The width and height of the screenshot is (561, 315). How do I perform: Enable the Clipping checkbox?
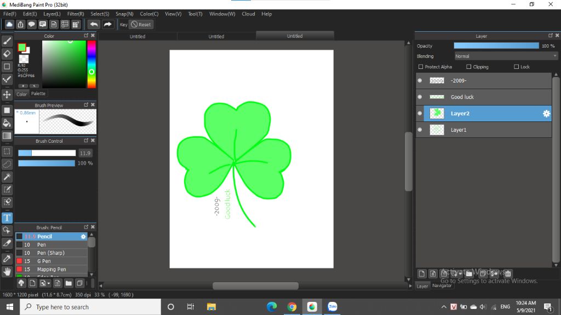click(469, 67)
